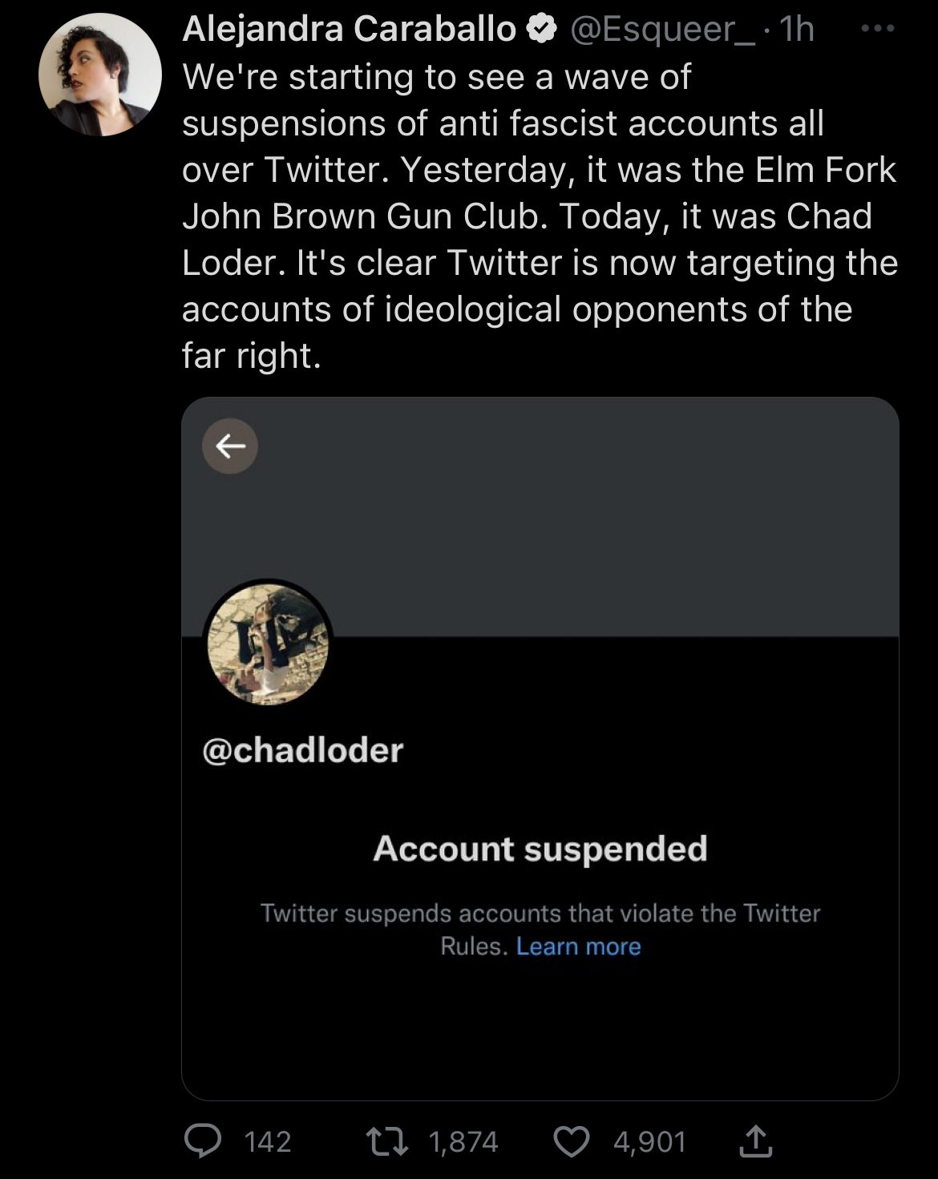Open the tweet text about suspensions
This screenshot has width=938, height=1179.
[540, 216]
